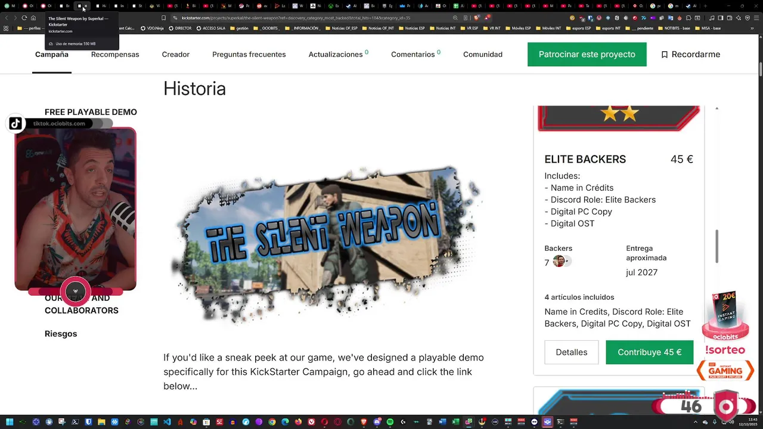763x429 pixels.
Task: Click the Elite Backers avatar icon
Action: (559, 261)
